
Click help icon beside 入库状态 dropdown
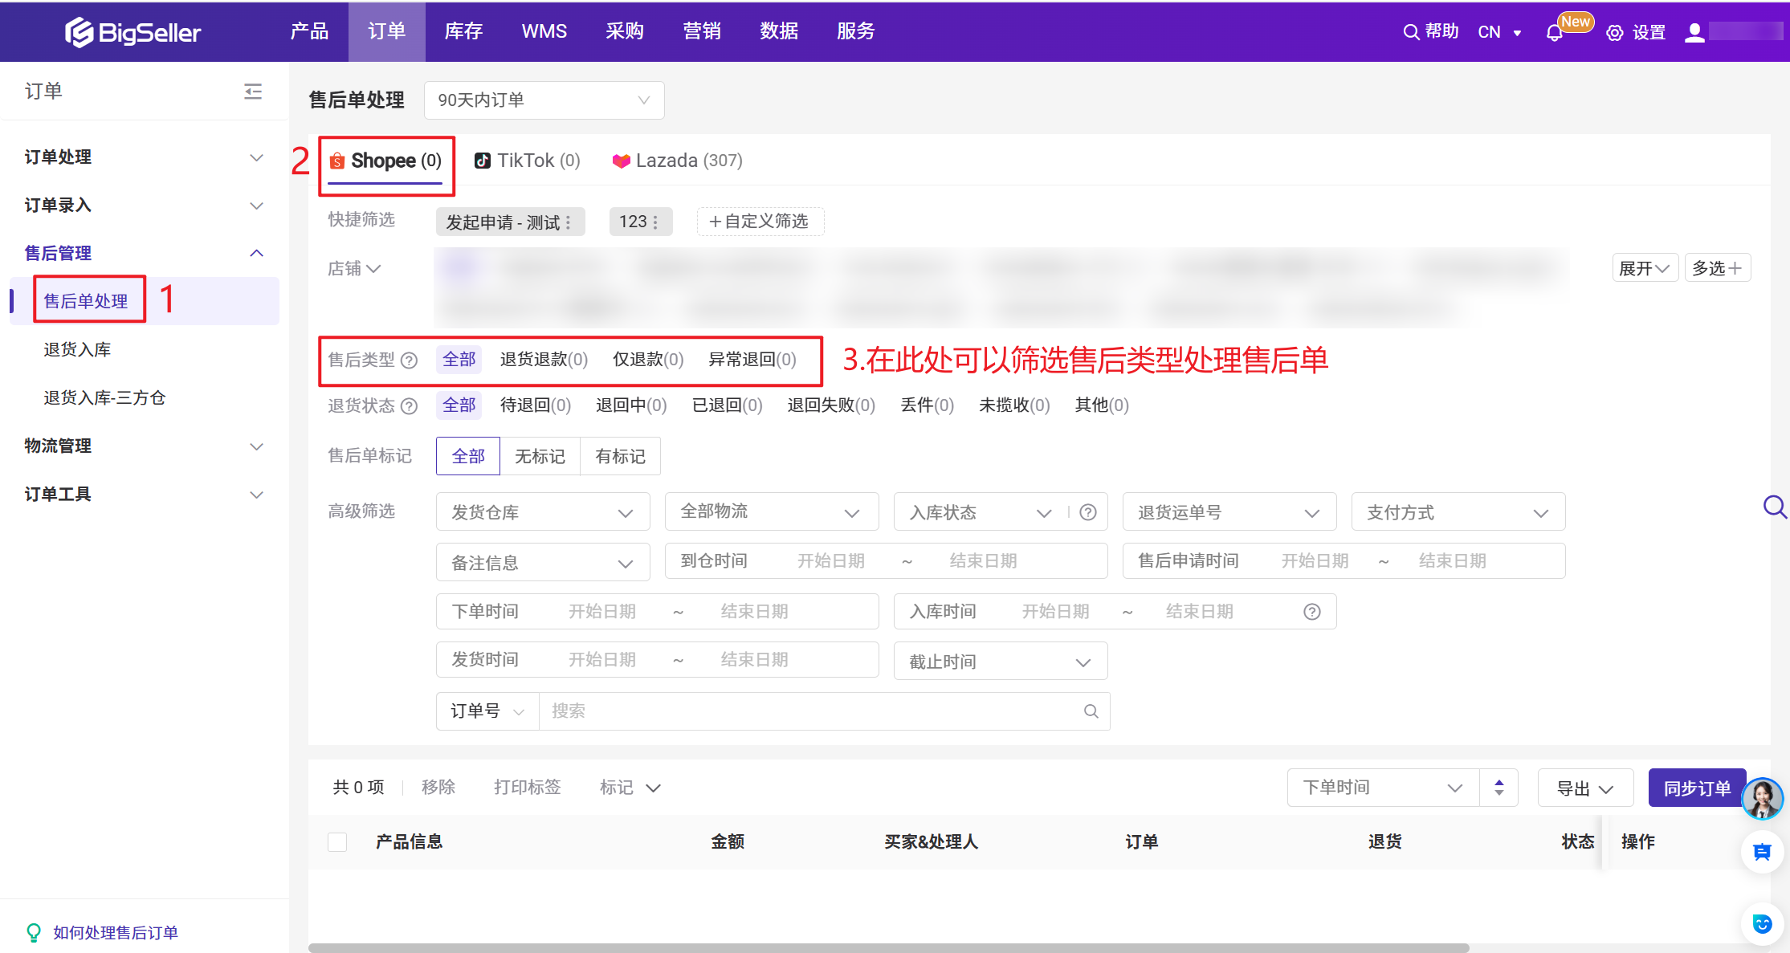(1088, 512)
